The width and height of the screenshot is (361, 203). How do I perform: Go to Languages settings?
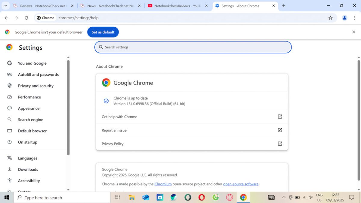pyautogui.click(x=28, y=158)
